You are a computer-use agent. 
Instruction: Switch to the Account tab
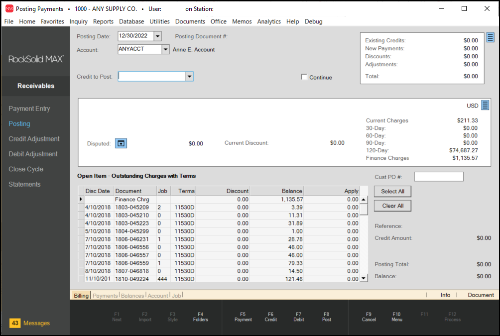pos(157,296)
